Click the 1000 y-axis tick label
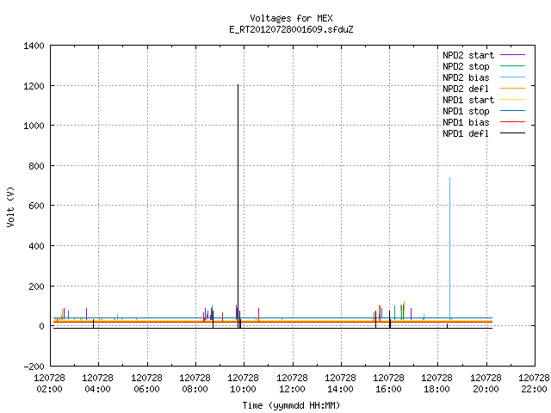Image resolution: width=551 pixels, height=413 pixels. (x=34, y=126)
